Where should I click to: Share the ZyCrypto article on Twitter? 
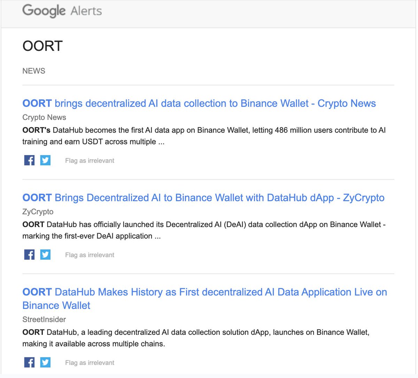tap(45, 255)
